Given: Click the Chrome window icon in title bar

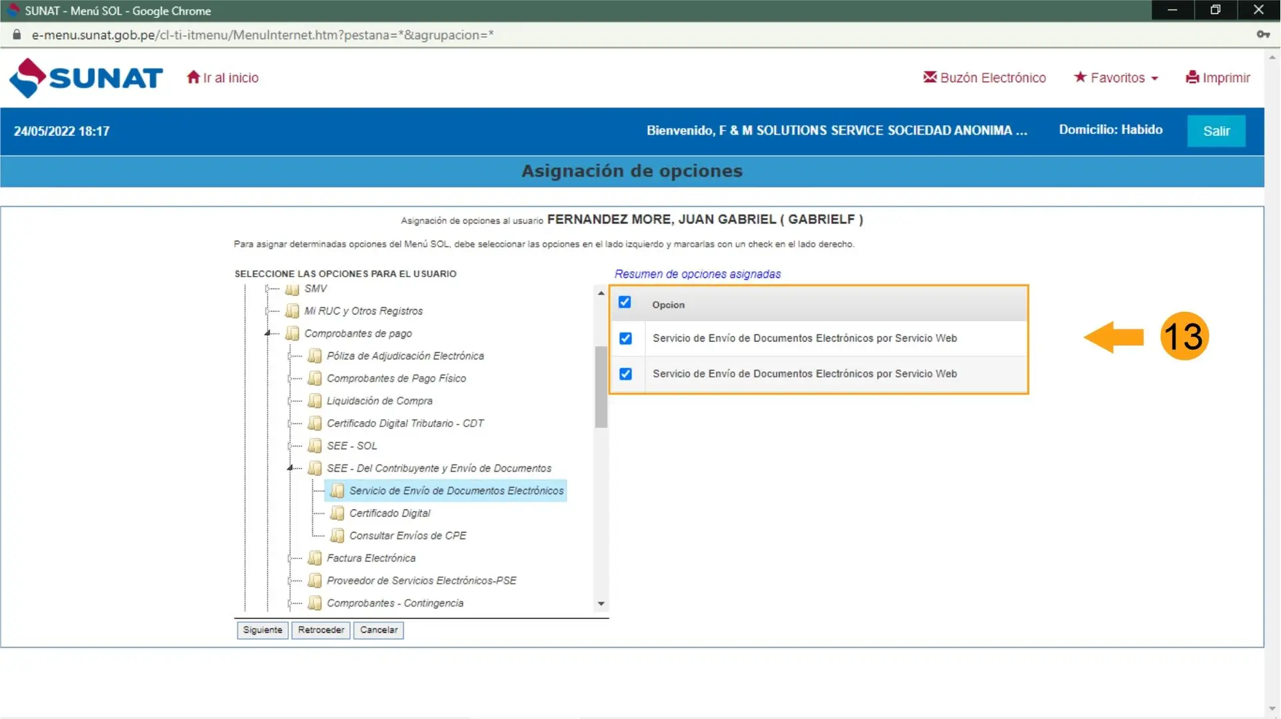Looking at the screenshot, I should point(12,10).
